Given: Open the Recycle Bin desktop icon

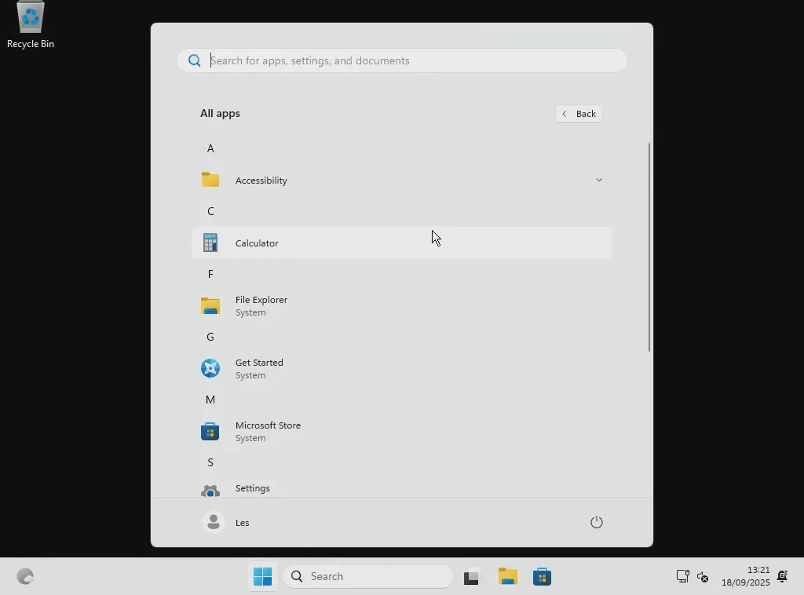Looking at the screenshot, I should [31, 25].
